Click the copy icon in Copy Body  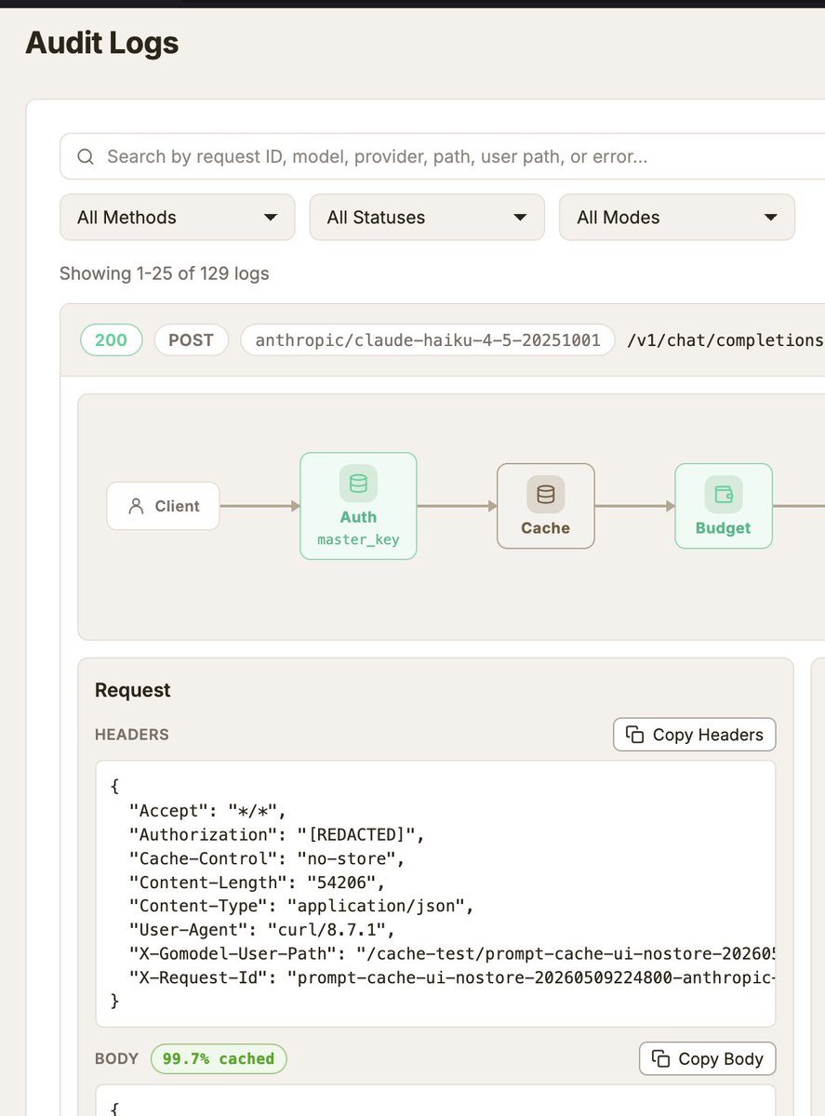(x=661, y=1058)
